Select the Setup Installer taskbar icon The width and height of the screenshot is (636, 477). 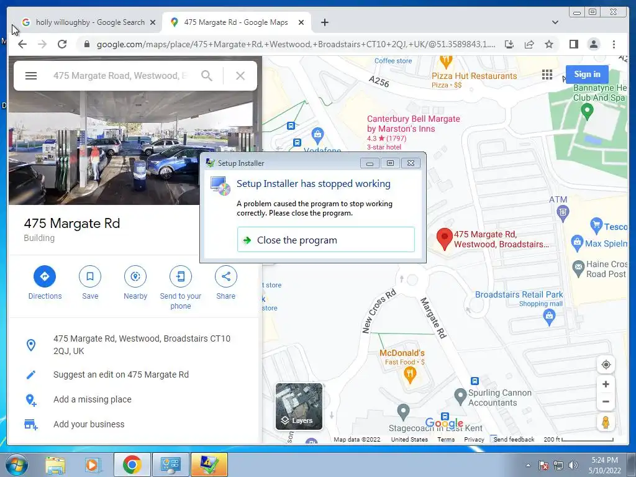209,465
